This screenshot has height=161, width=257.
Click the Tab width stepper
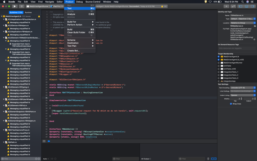point(241,99)
